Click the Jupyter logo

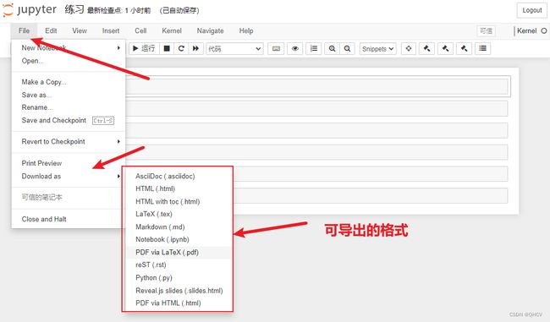coord(30,10)
